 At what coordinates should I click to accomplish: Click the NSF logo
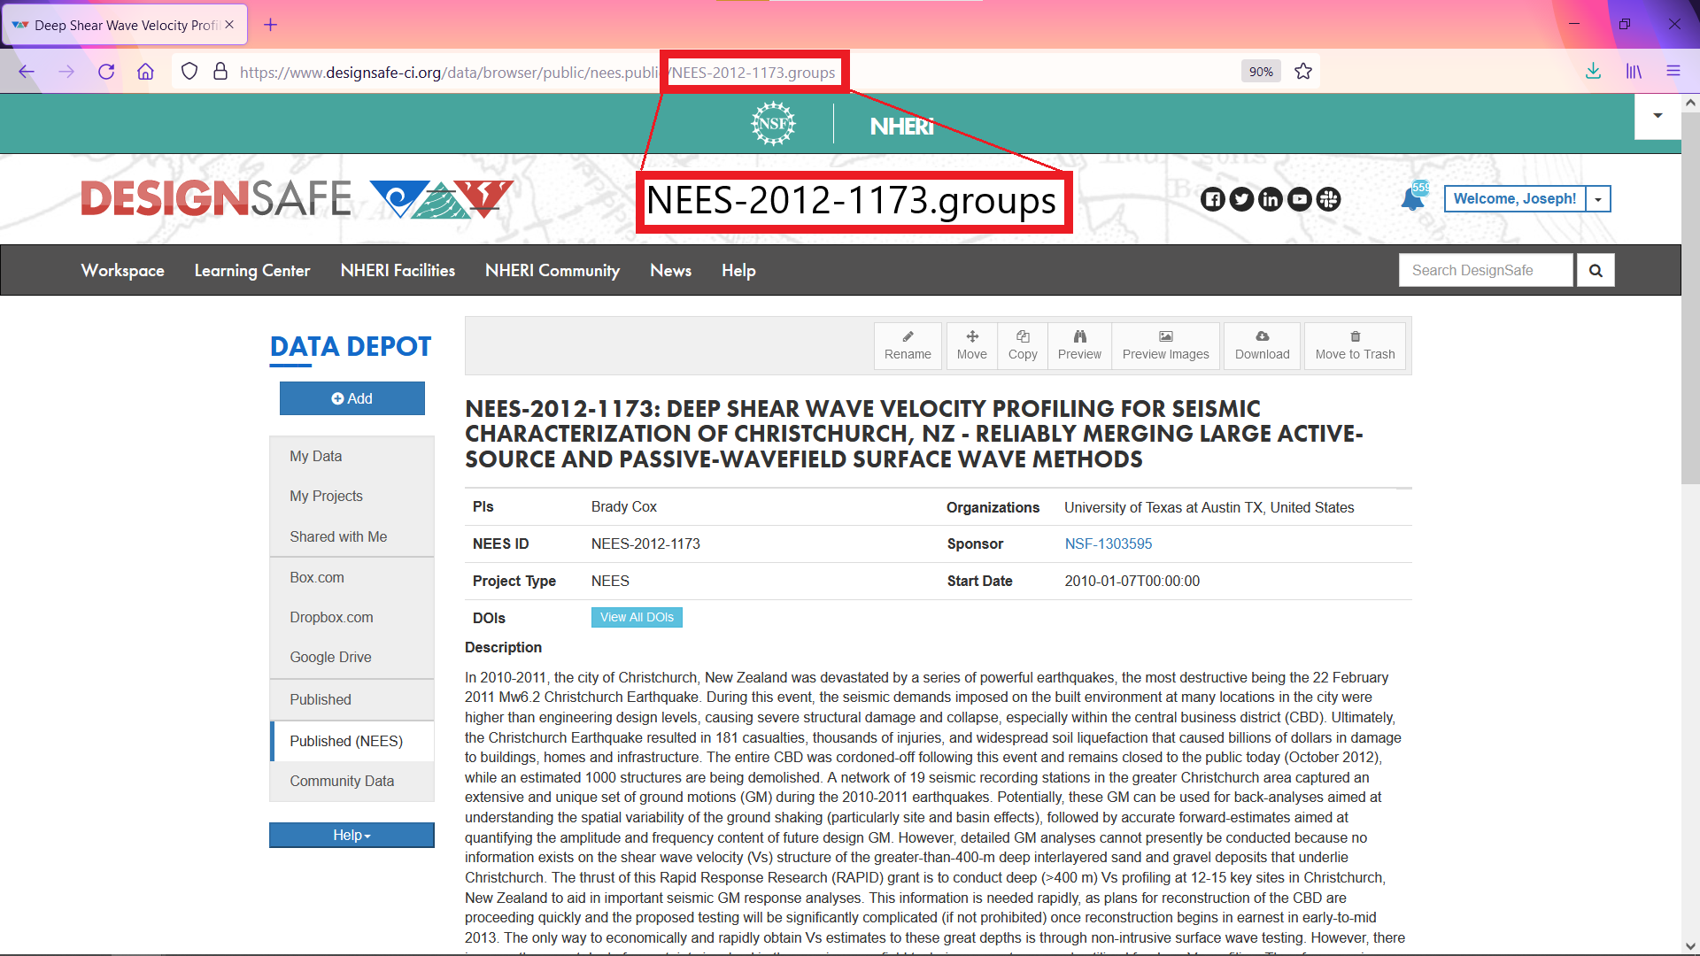pos(773,124)
